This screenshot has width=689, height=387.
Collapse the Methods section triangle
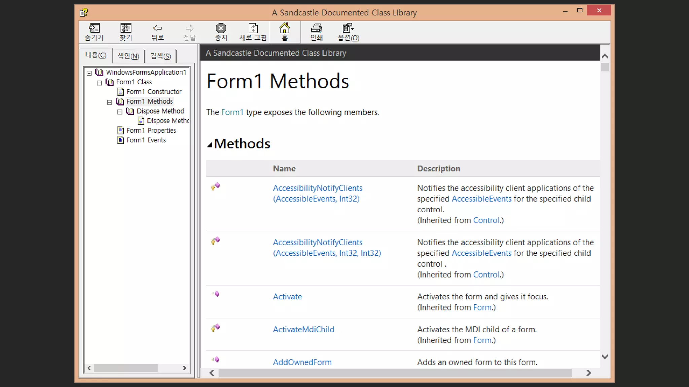click(x=210, y=145)
